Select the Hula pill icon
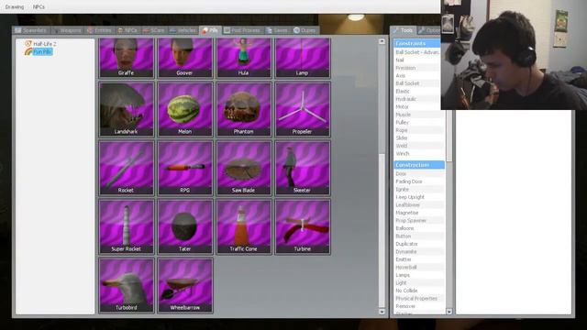This screenshot has width=587, height=330. click(x=244, y=58)
